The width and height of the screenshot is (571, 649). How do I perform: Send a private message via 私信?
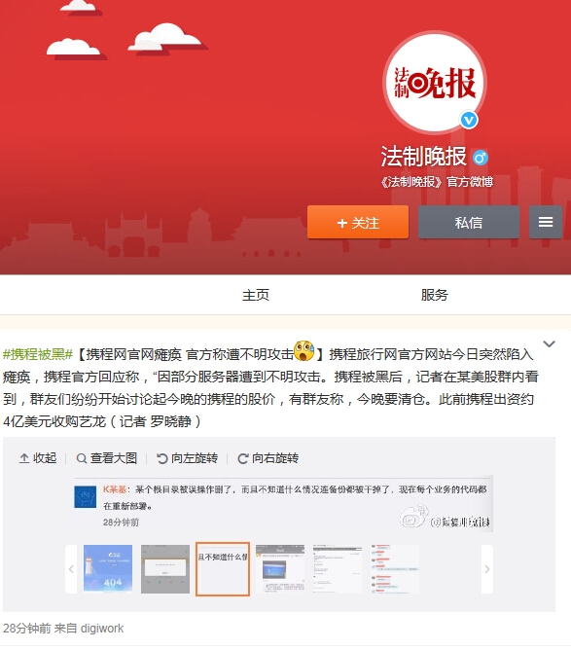pos(469,222)
